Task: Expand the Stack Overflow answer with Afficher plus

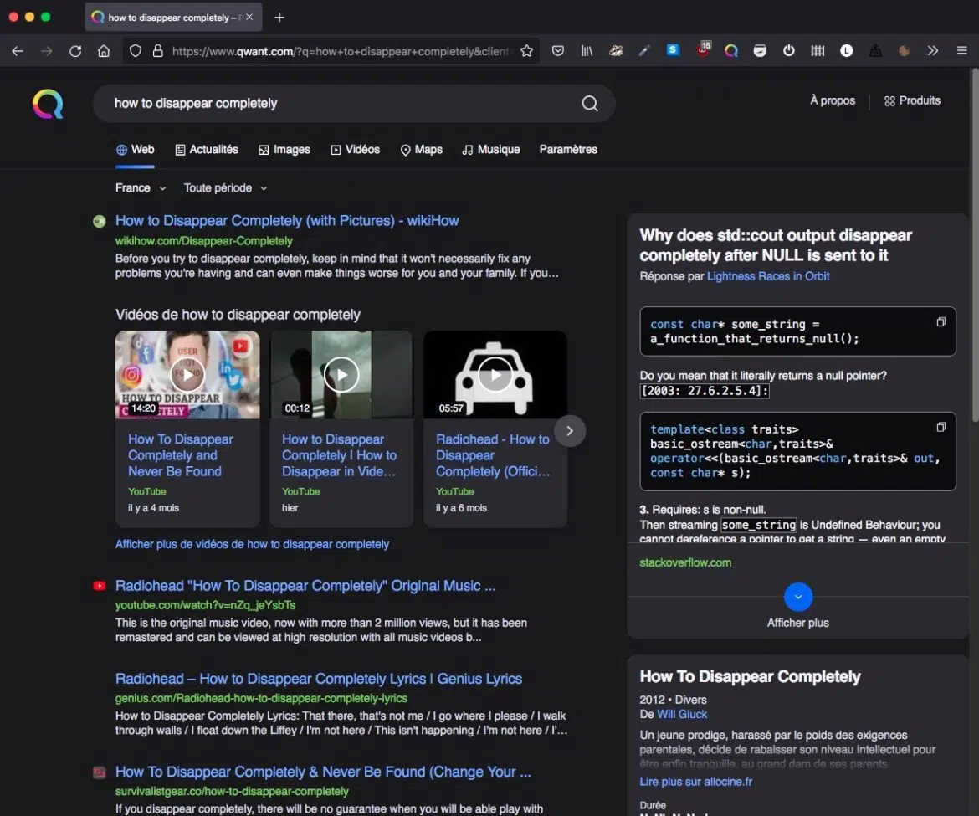Action: pos(798,598)
